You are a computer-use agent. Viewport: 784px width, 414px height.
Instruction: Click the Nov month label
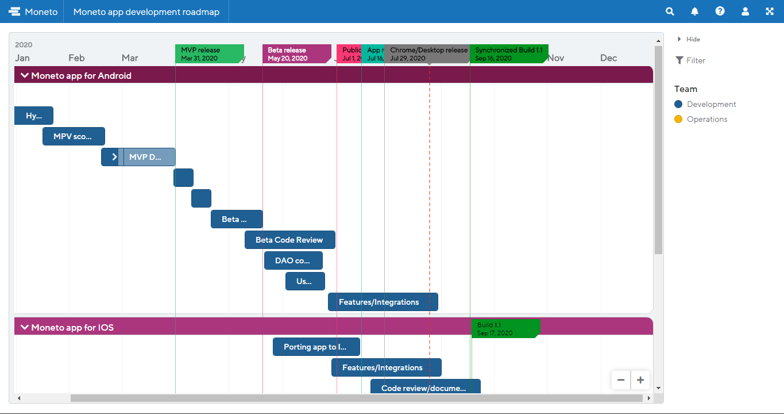click(556, 57)
